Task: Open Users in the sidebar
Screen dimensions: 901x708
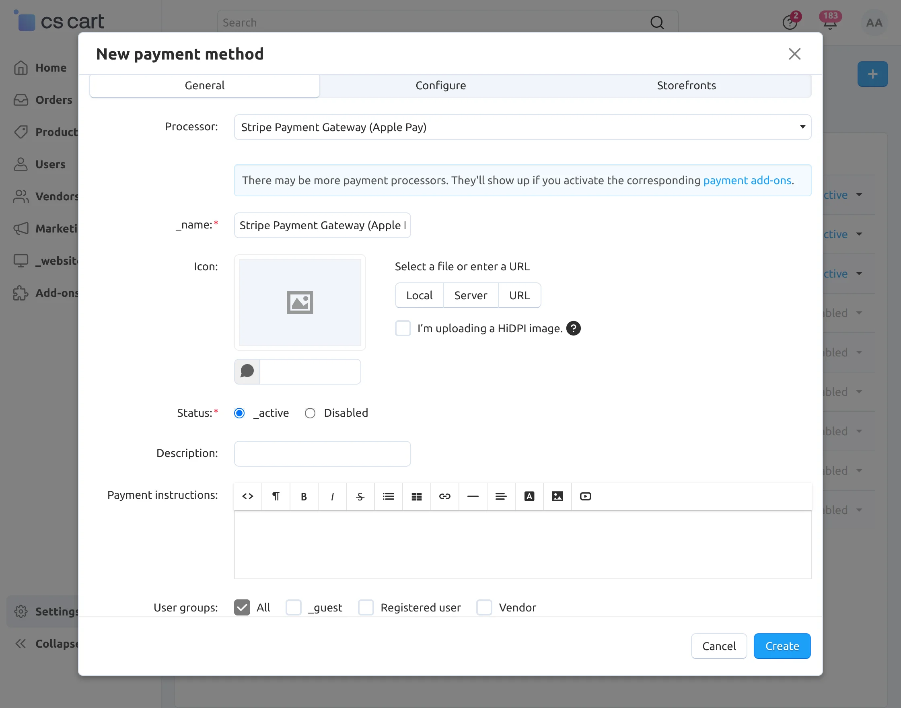Action: point(40,164)
